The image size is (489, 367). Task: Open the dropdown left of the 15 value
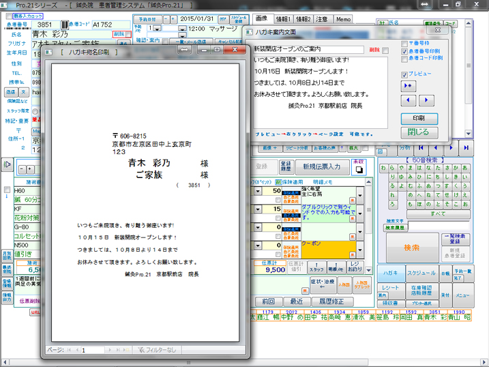[x=258, y=209]
